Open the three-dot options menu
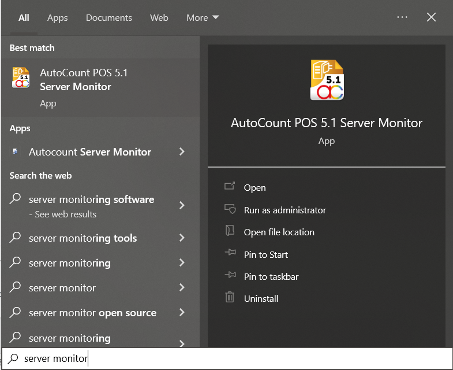Screen dimensions: 453x370 click(402, 17)
